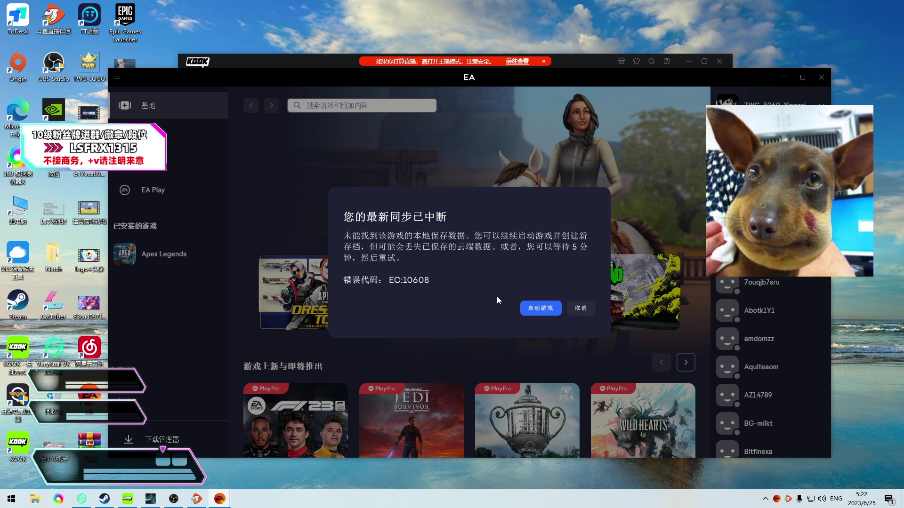
Task: Click the KOOK help question icon
Action: pyautogui.click(x=667, y=61)
